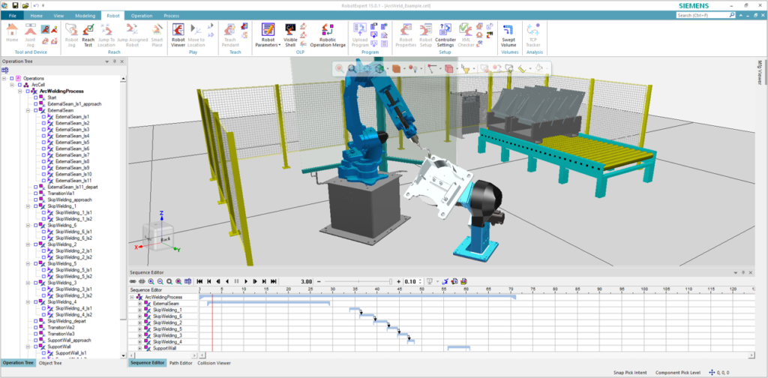Open the Path Editor tab
Image resolution: width=768 pixels, height=378 pixels.
pos(181,363)
